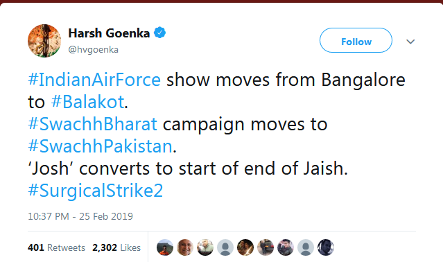Open seventh liker's avatar thumbnail
This screenshot has width=443, height=262.
(x=286, y=247)
